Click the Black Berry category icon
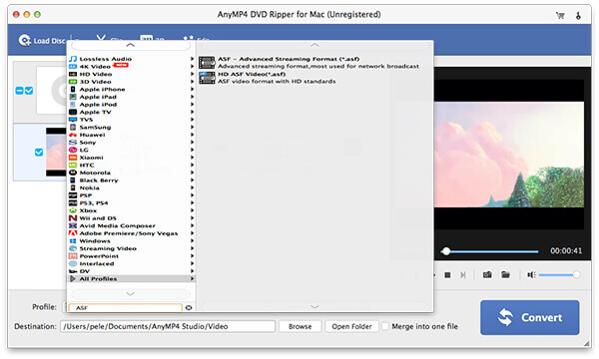 (73, 180)
